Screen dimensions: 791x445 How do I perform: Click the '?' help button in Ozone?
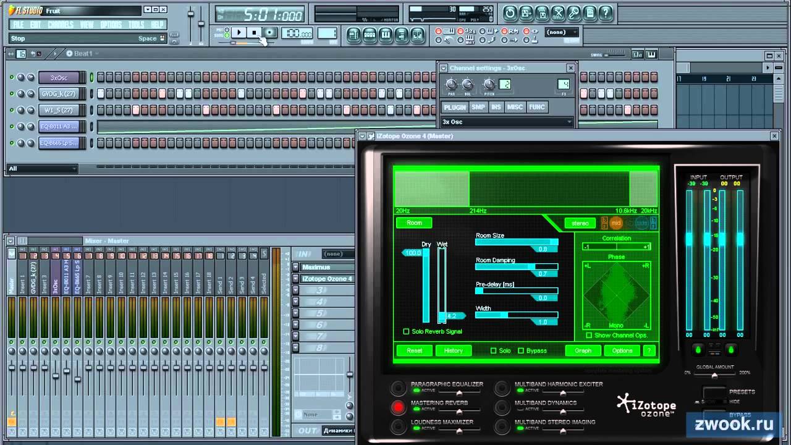coord(649,350)
